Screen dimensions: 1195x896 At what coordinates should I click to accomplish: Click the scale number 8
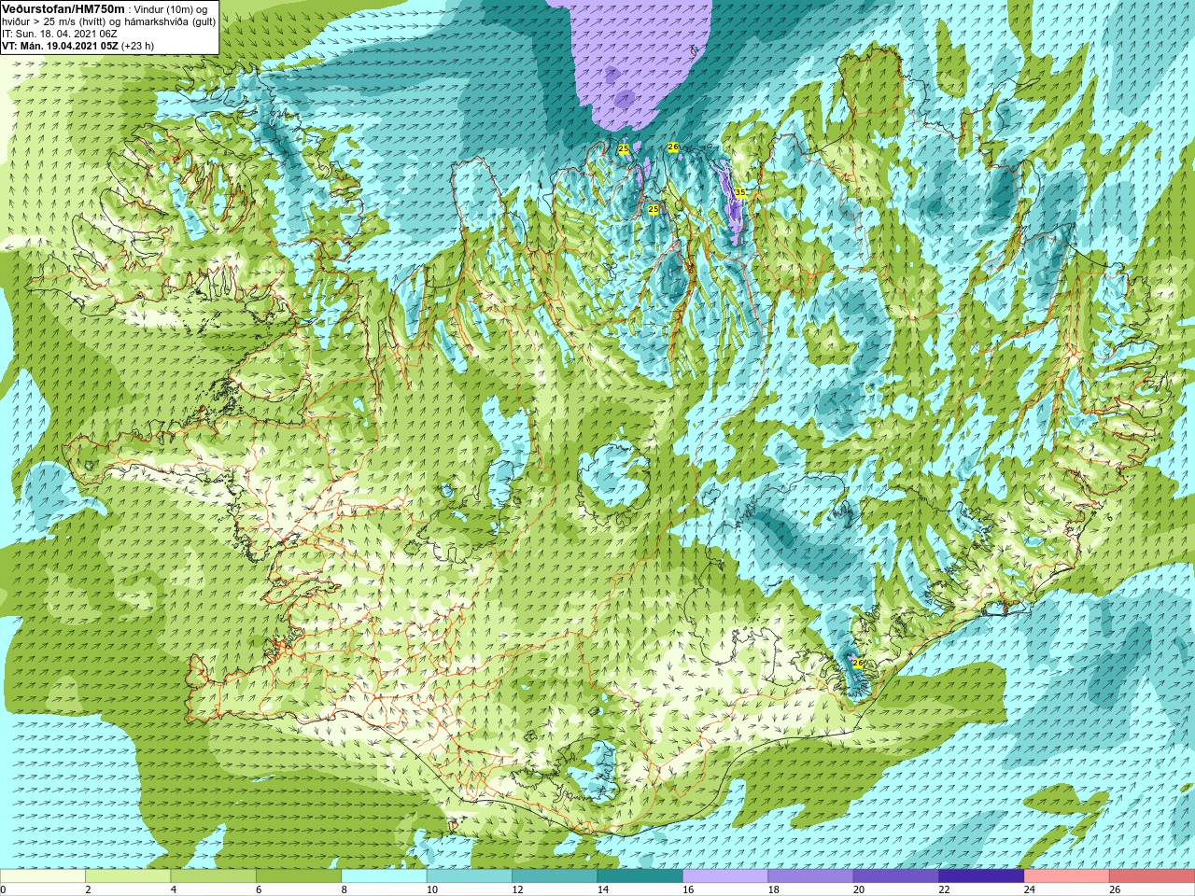pos(344,889)
